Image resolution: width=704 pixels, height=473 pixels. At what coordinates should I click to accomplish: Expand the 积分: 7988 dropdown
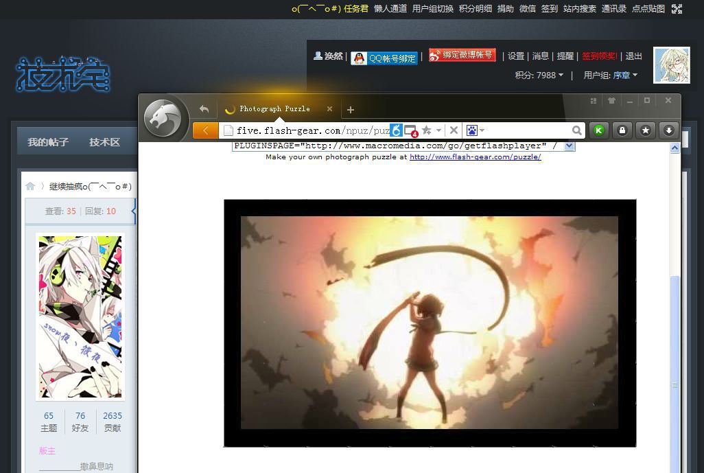pos(539,76)
